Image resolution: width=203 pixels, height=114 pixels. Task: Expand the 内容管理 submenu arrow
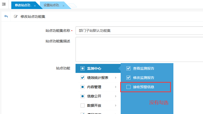[x=116, y=87]
